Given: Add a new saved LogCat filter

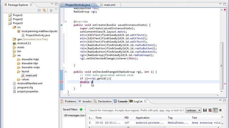Looking at the screenshot, I should tap(81, 110).
